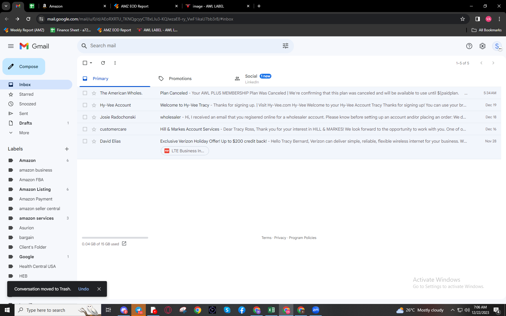This screenshot has height=316, width=506.
Task: Open the More options three-dot menu above inbox
Action: 115,63
